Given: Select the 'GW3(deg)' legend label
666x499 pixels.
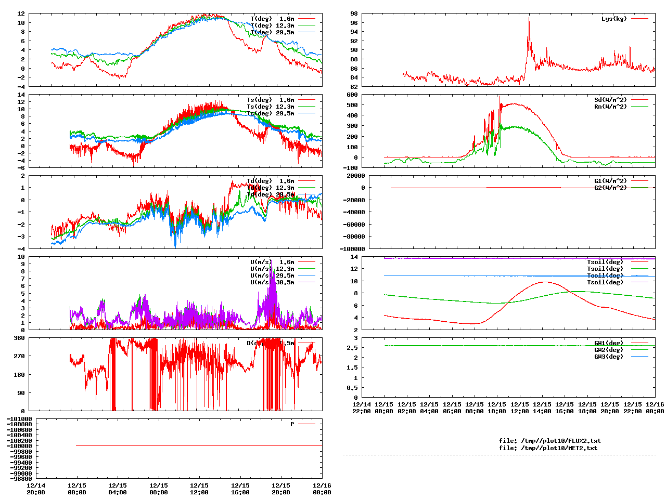Looking at the screenshot, I should click(x=609, y=357).
